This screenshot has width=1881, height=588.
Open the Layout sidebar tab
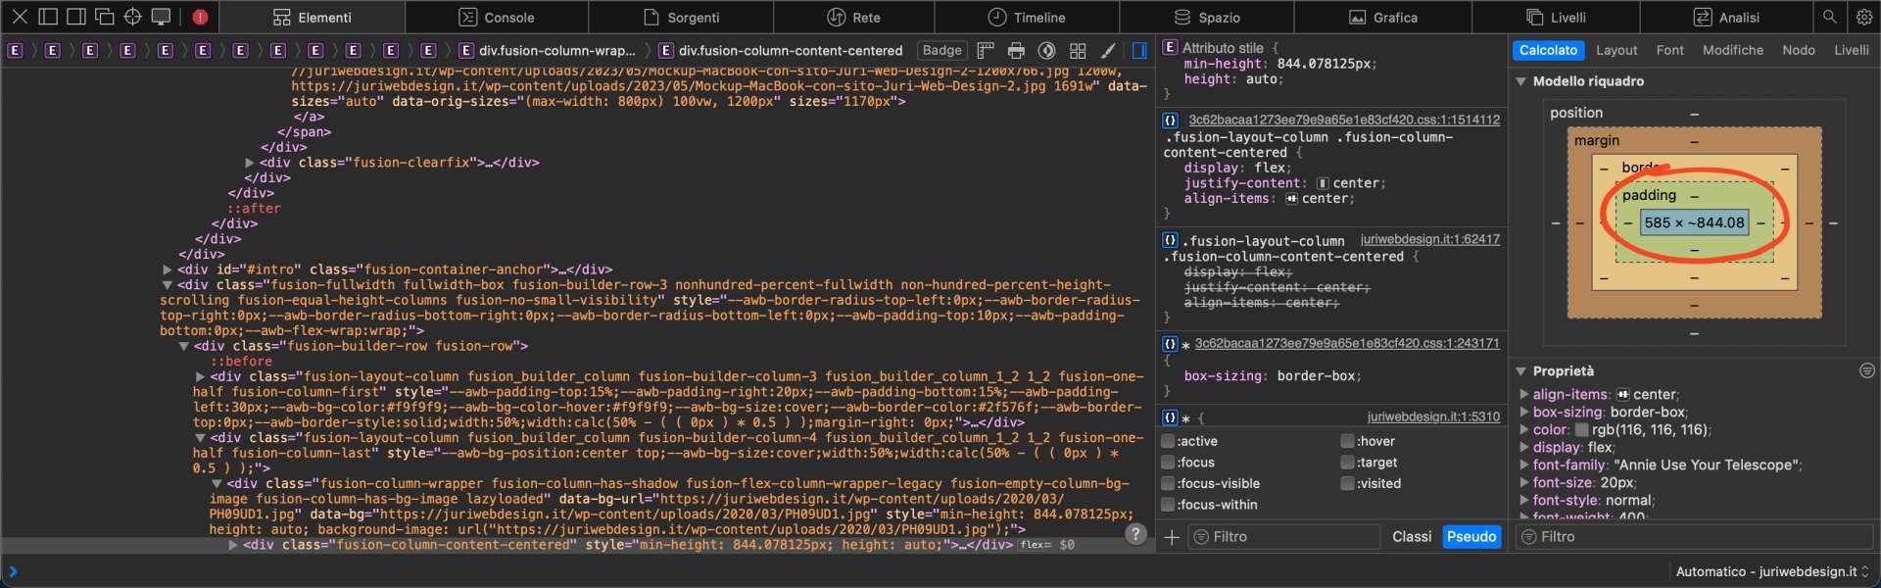(x=1616, y=50)
